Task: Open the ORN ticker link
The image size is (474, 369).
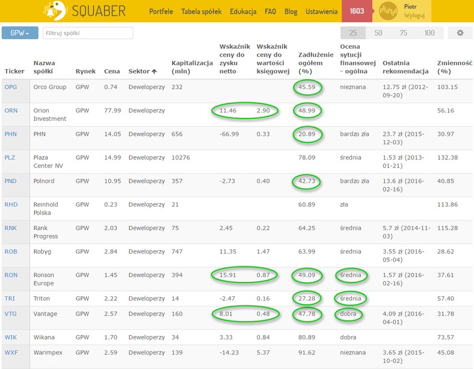Action: (11, 111)
